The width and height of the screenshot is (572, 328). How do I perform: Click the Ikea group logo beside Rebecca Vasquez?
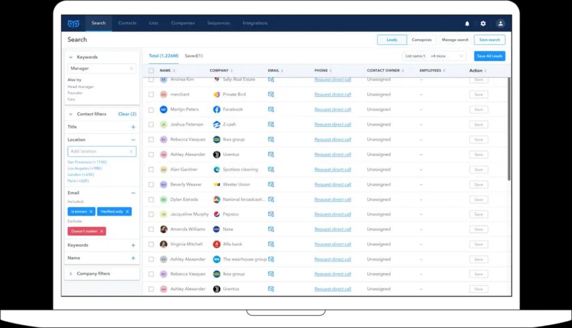(x=217, y=139)
